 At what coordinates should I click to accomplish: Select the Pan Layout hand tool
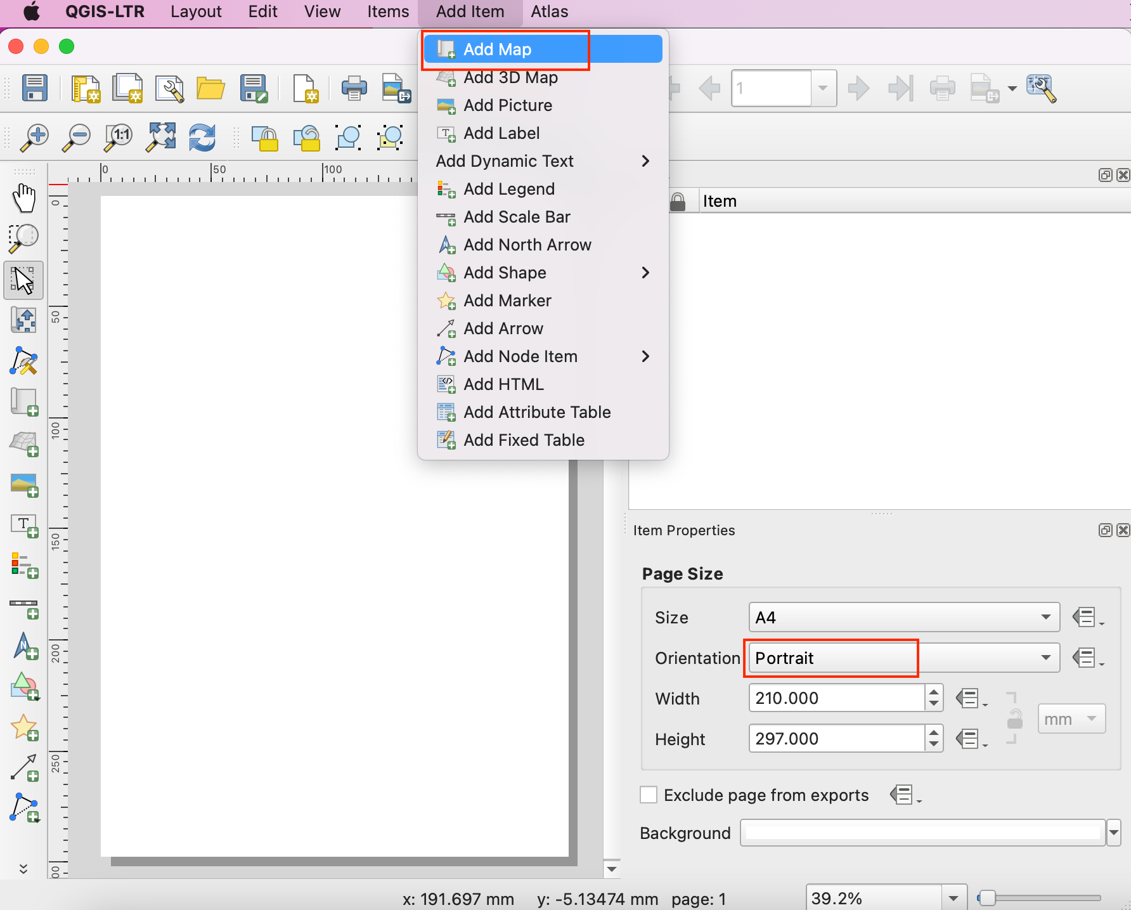pos(24,198)
